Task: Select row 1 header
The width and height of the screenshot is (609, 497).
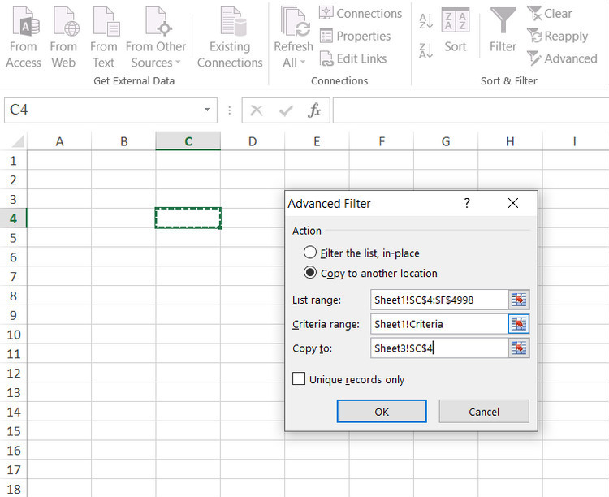Action: click(13, 160)
